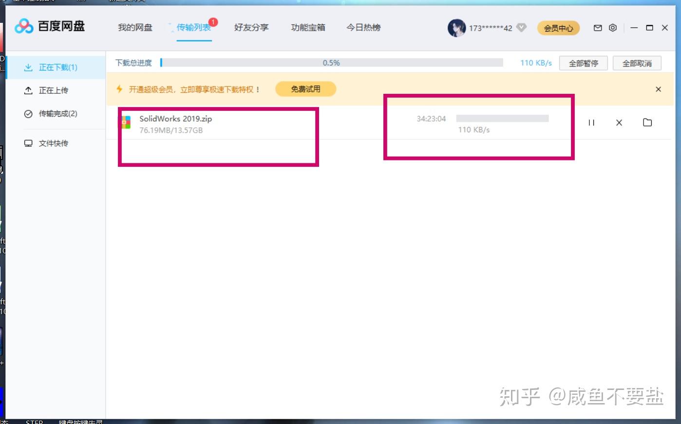Viewport: 681px width, 424px height.
Task: Select the SolidWorks 2019.zip file name
Action: [x=176, y=119]
